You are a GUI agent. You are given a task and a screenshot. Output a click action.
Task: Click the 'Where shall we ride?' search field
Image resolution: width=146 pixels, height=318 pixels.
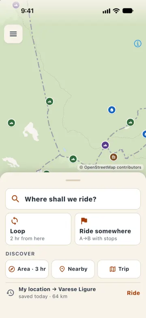pyautogui.click(x=73, y=199)
